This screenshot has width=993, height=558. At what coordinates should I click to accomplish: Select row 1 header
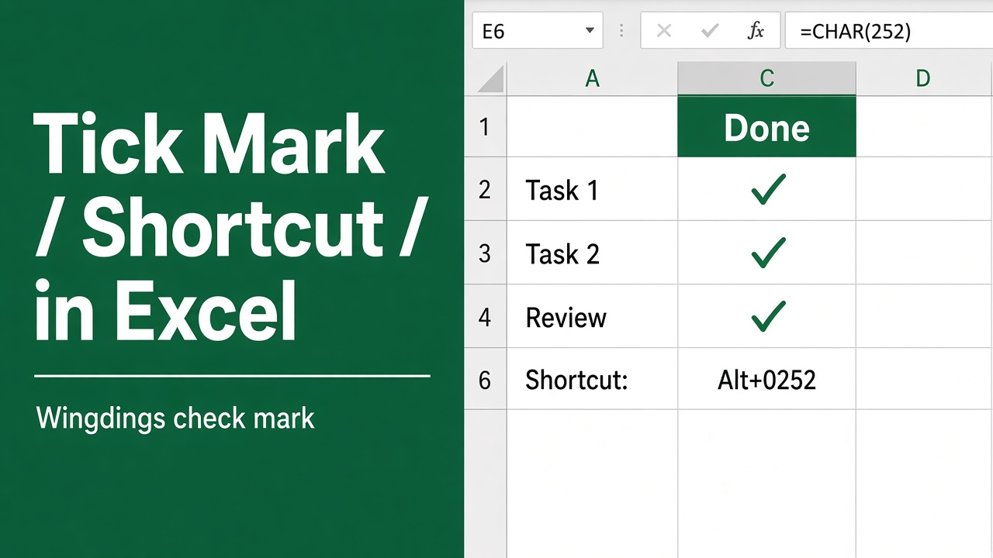click(x=486, y=127)
